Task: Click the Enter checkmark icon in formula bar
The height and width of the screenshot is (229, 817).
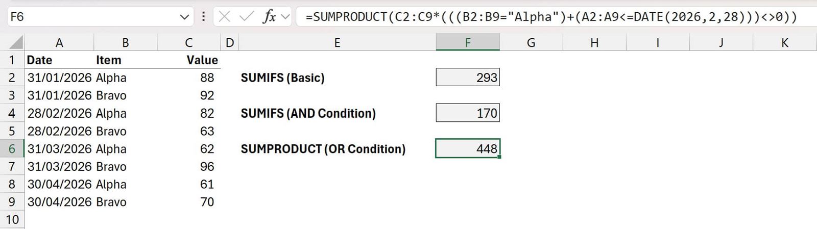Action: (247, 17)
